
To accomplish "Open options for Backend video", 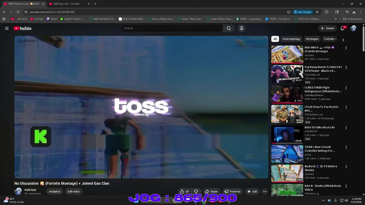I will coord(346,167).
